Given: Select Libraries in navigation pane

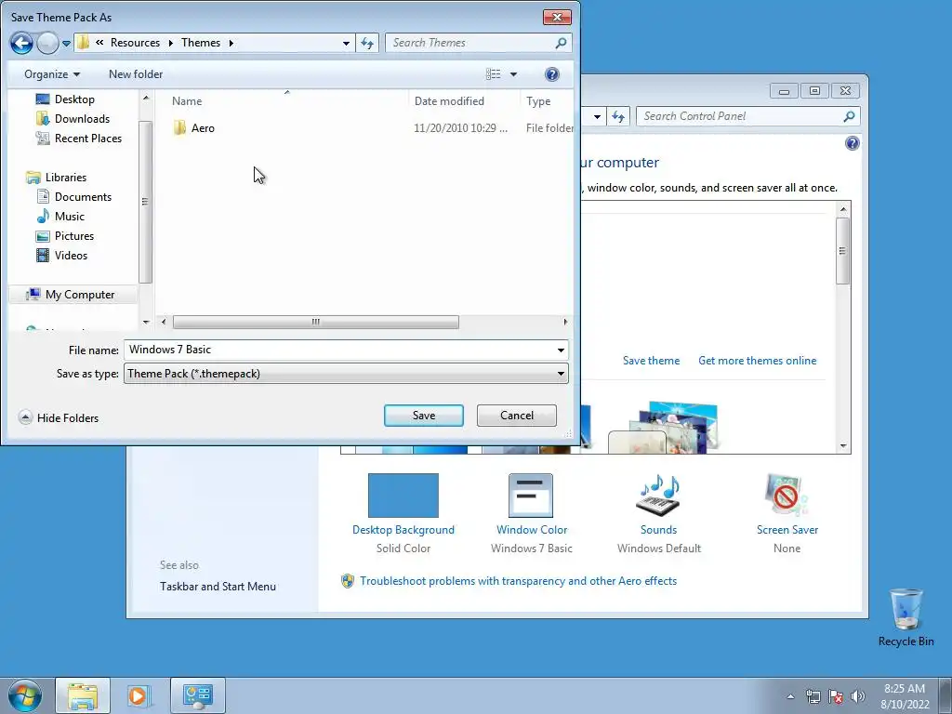Looking at the screenshot, I should tap(66, 177).
